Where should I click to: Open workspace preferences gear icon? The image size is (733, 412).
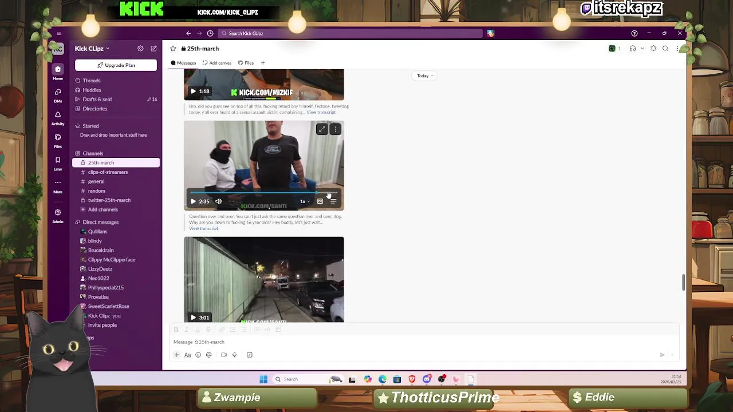[x=140, y=49]
